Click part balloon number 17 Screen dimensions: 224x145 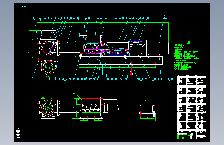click(116, 18)
